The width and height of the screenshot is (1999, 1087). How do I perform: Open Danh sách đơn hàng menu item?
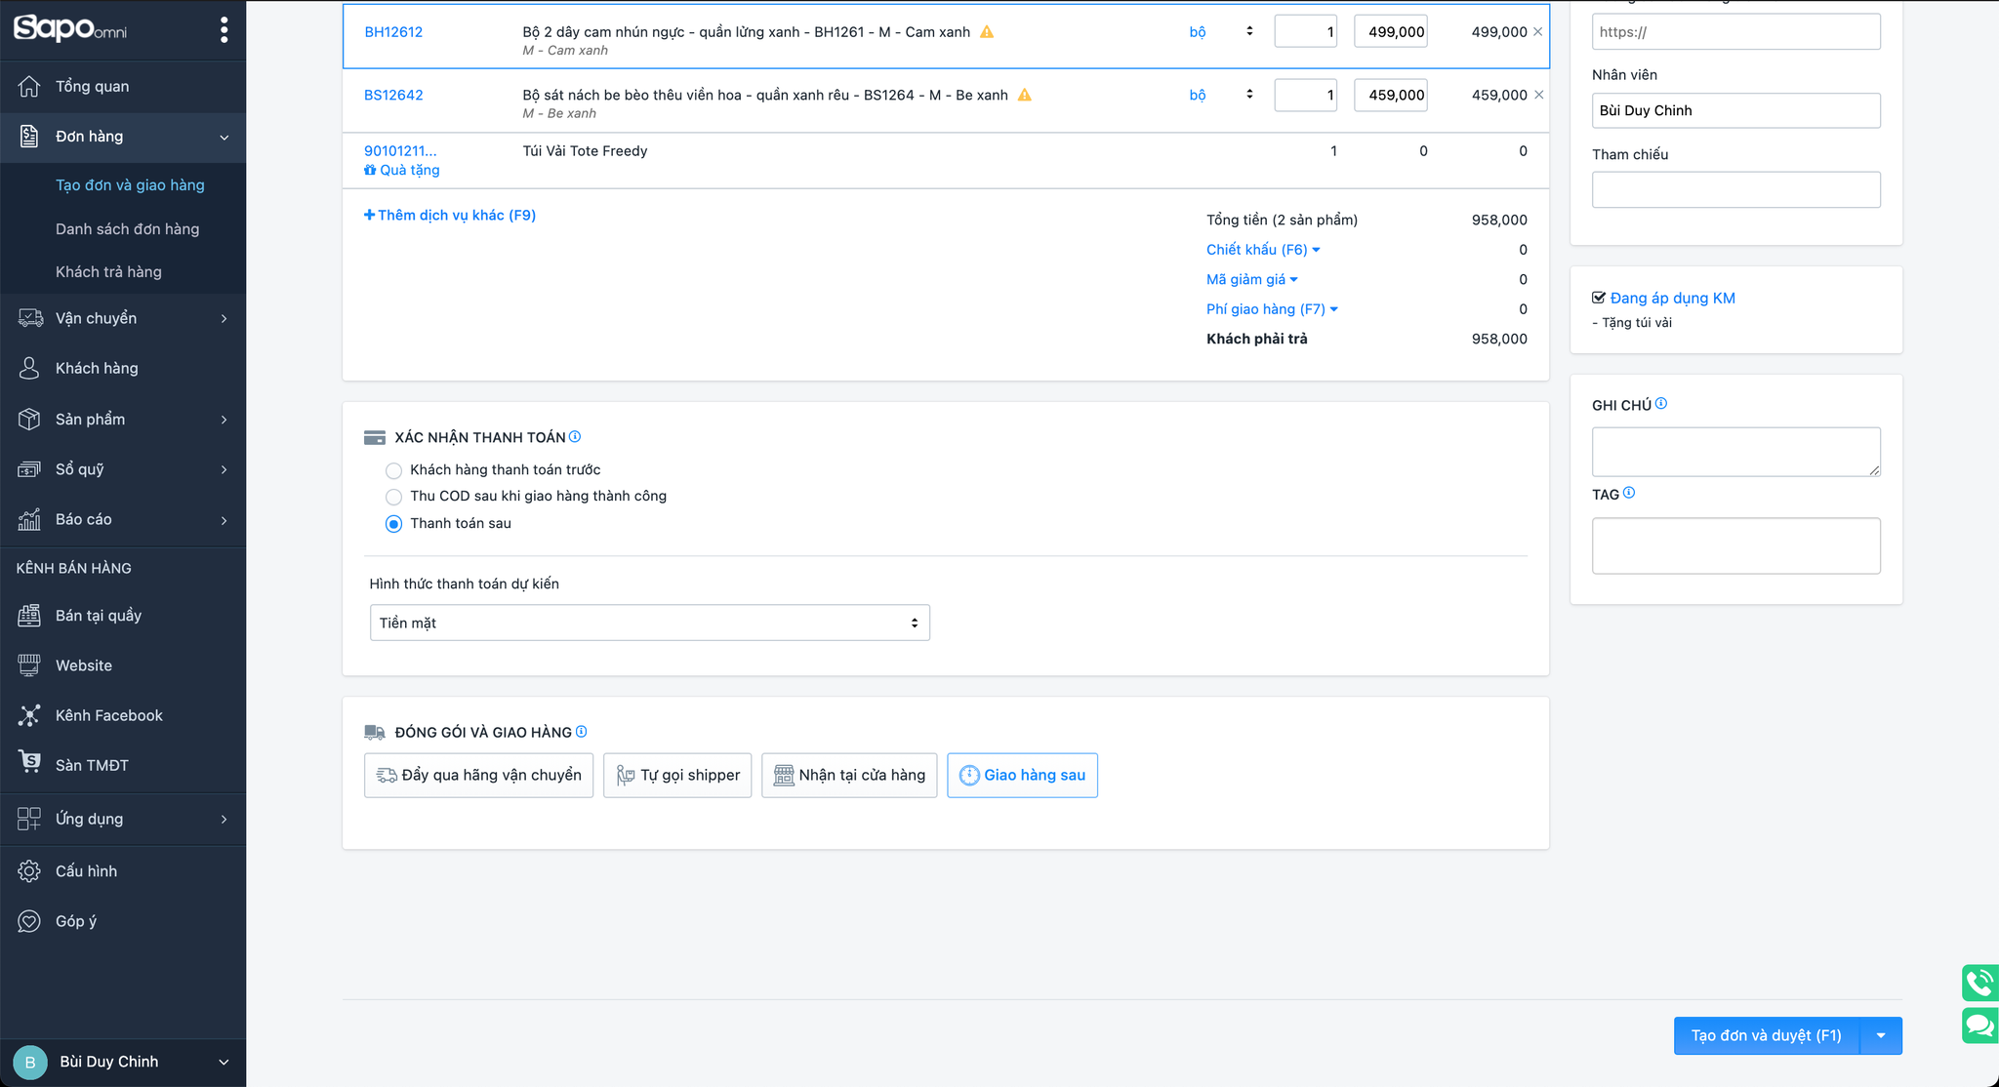[x=127, y=228]
